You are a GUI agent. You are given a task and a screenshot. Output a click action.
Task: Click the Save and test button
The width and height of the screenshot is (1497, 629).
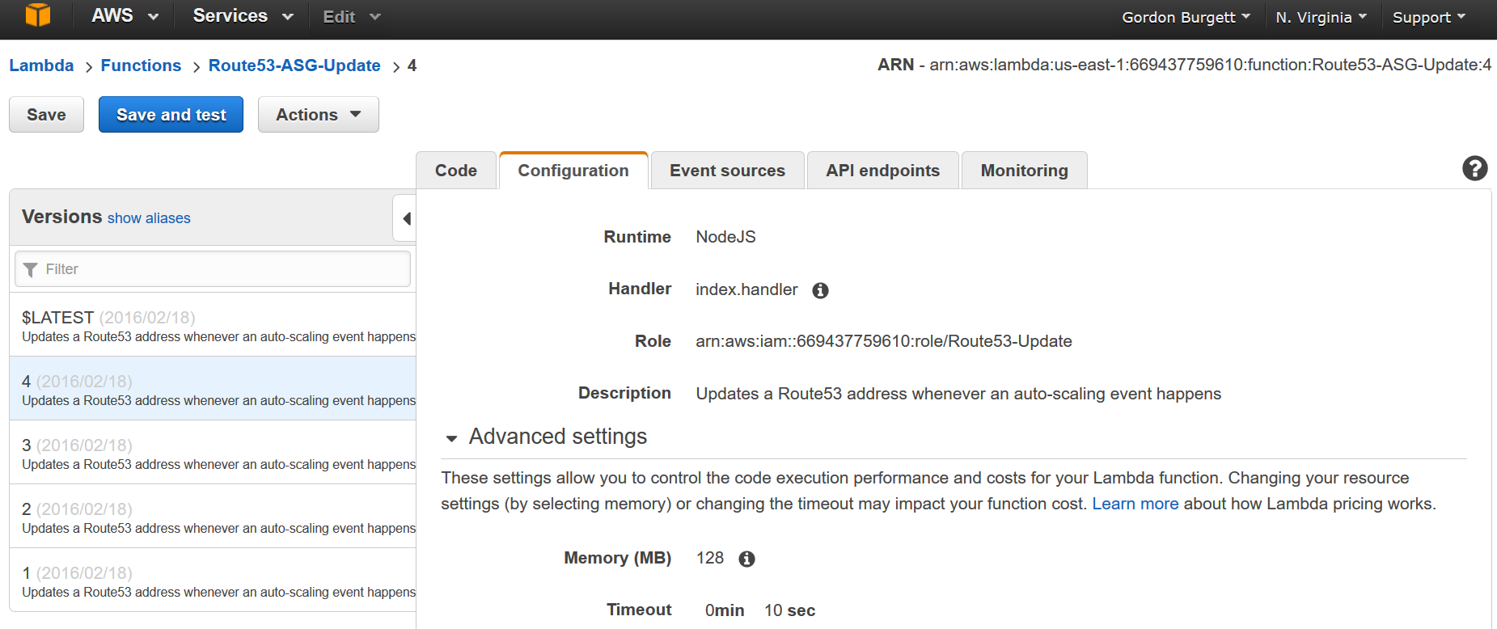pos(171,115)
